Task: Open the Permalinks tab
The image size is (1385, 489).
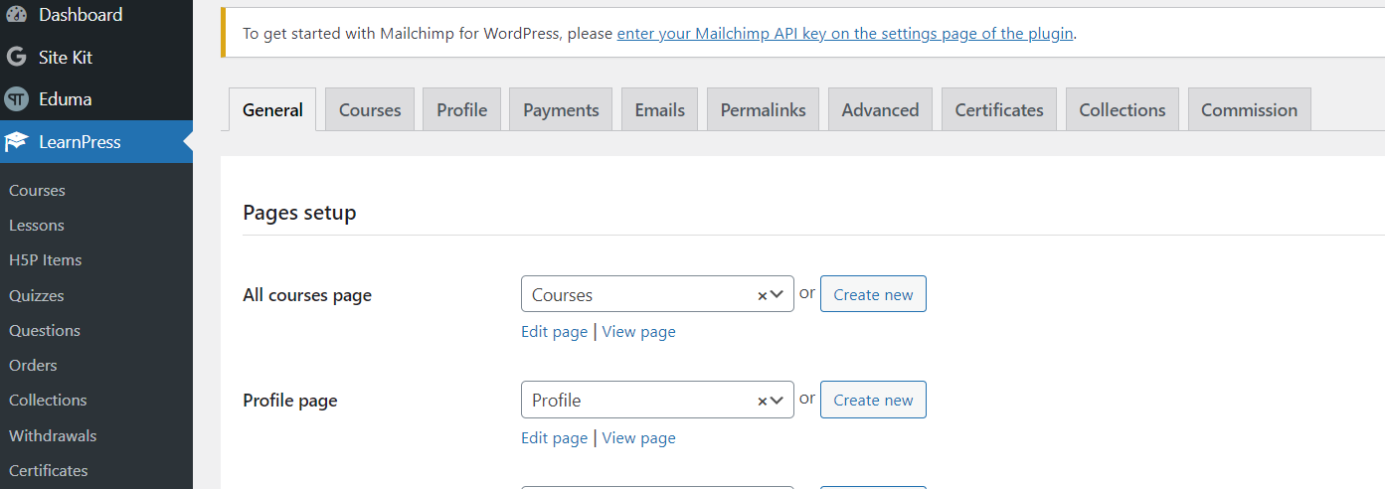Action: [763, 110]
